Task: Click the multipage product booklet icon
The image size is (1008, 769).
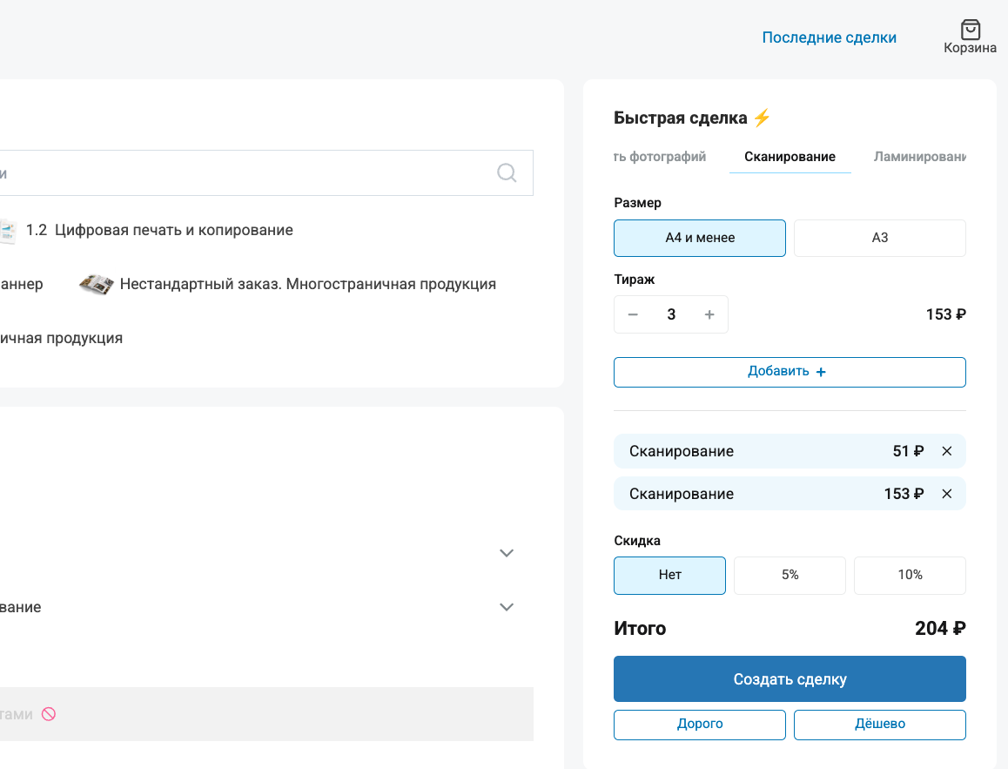Action: 96,283
